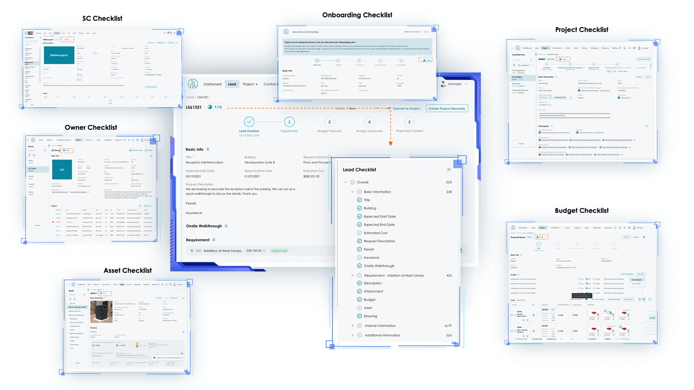Open the Project dropdown menu in navbar
This screenshot has width=694, height=390.
pos(250,84)
